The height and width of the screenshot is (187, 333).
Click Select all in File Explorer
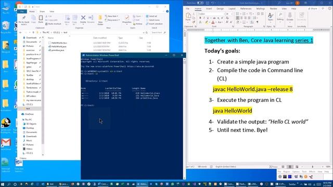(151, 16)
